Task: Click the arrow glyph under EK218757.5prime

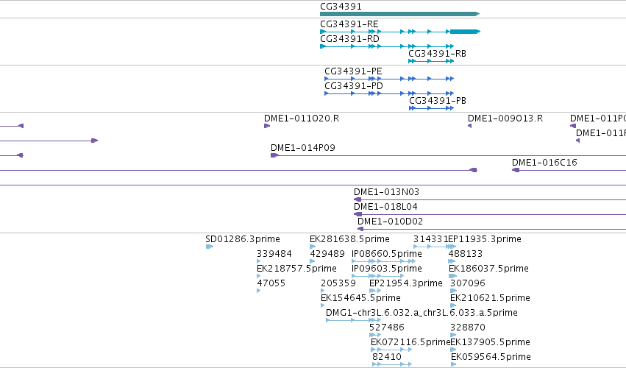Action: [x=259, y=276]
